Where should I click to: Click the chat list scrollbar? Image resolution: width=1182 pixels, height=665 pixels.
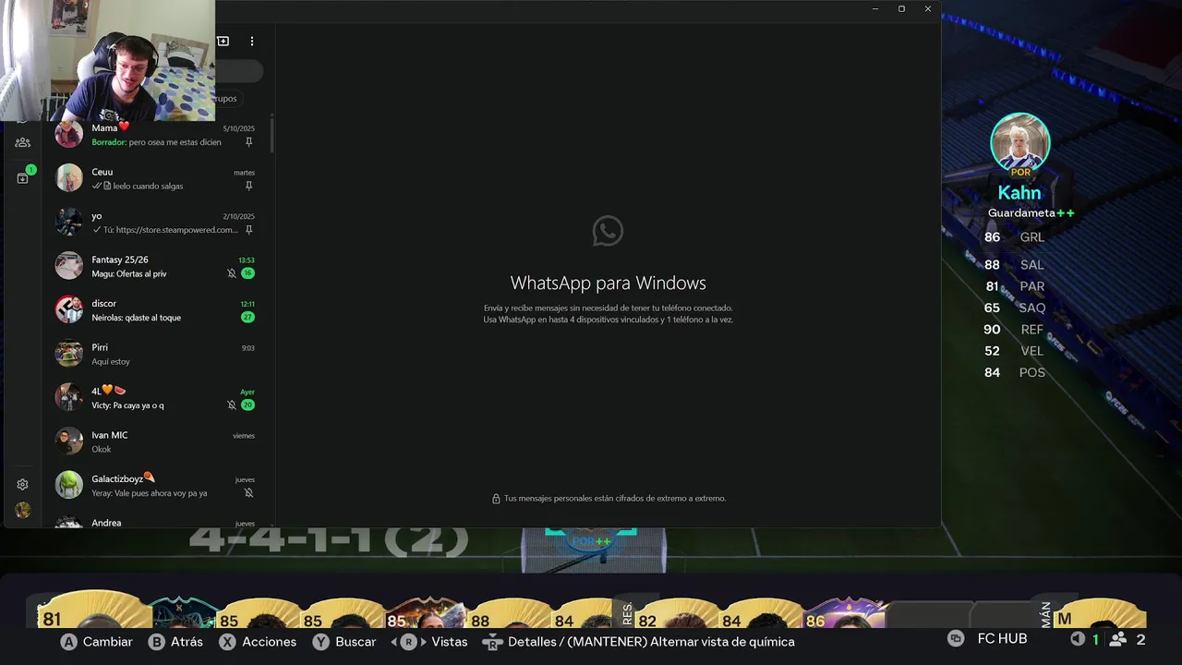point(271,135)
